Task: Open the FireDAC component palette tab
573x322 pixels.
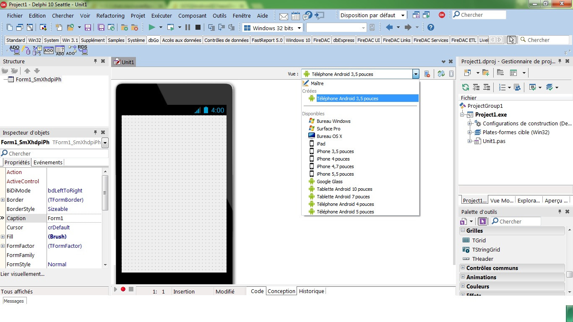Action: pyautogui.click(x=322, y=40)
